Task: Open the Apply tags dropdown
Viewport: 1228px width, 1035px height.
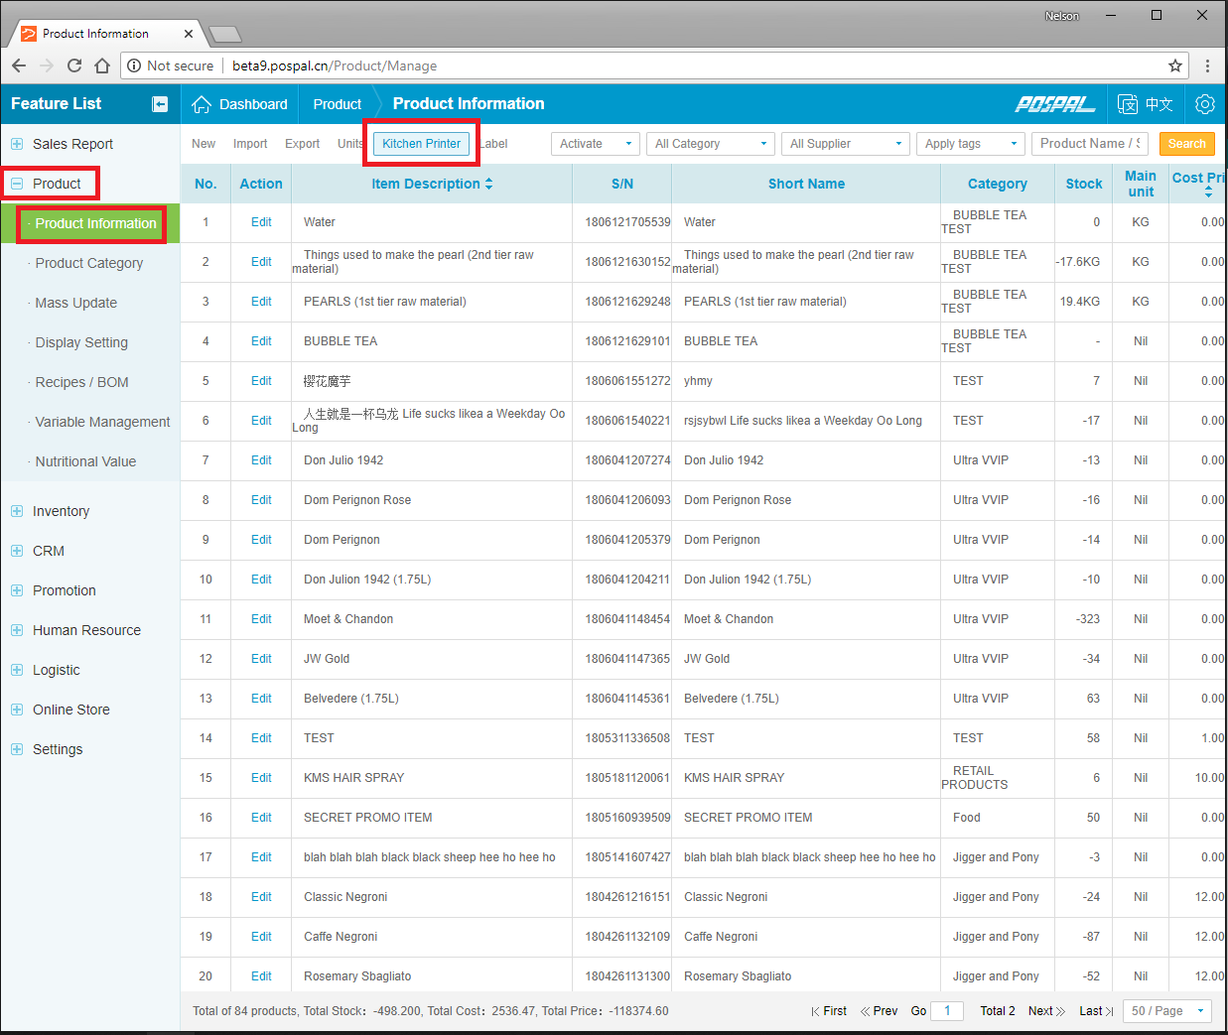Action: [970, 144]
